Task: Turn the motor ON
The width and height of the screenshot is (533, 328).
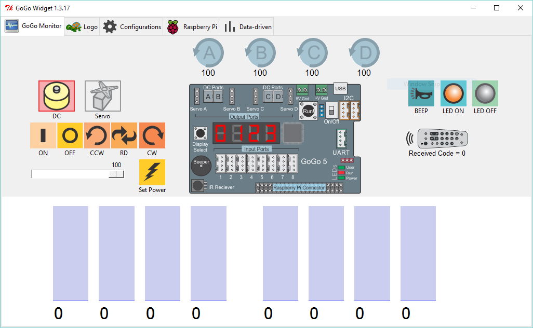Action: 43,135
